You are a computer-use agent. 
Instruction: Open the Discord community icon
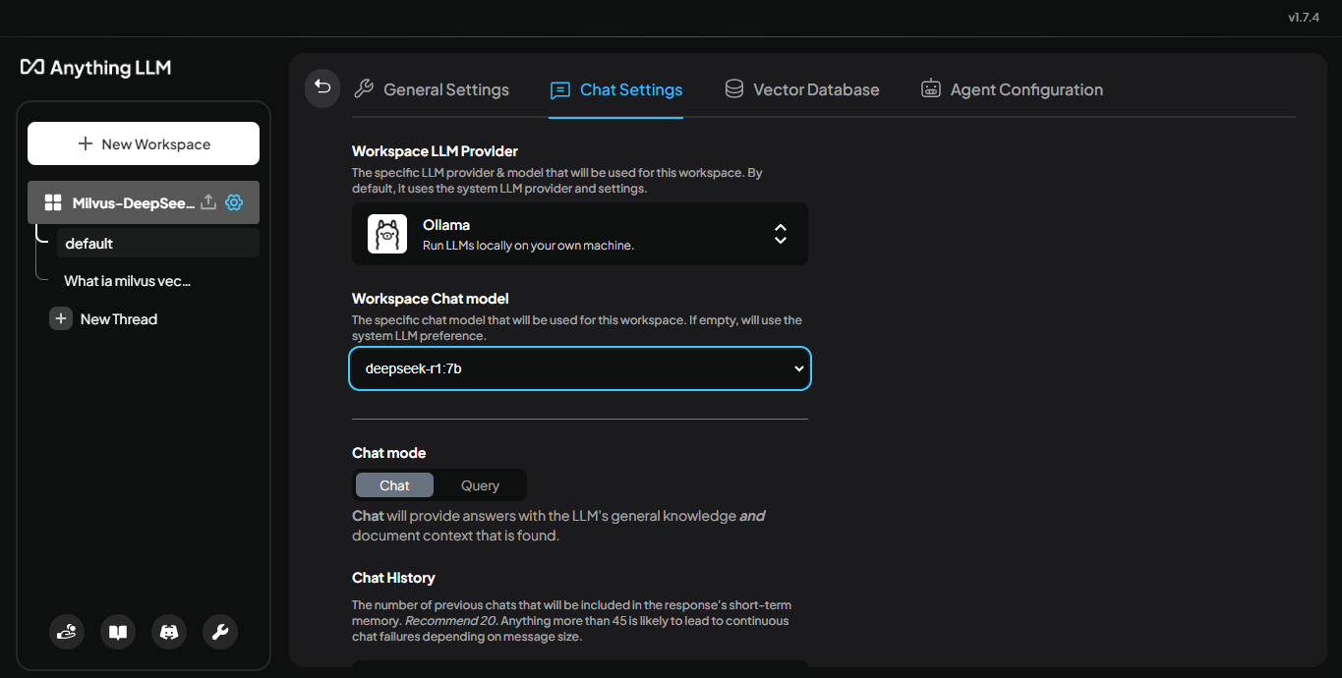point(169,632)
